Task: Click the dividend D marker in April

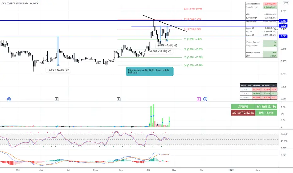Action: (x=9, y=99)
